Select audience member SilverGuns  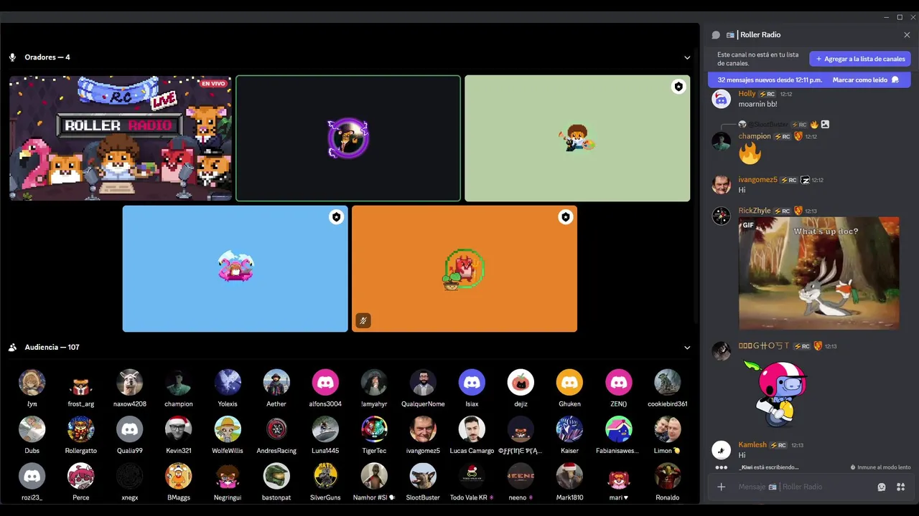325,481
